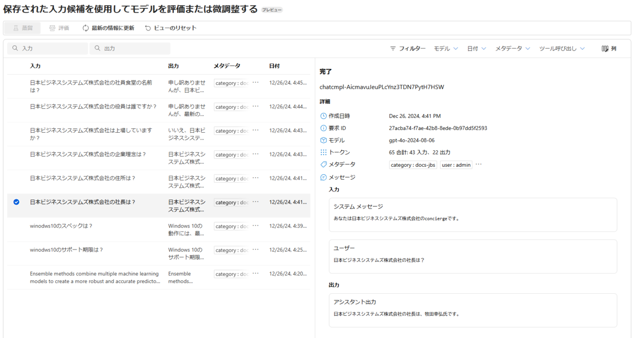640x338 pixels.
Task: Expand the 日付 dropdown
Action: tap(476, 49)
